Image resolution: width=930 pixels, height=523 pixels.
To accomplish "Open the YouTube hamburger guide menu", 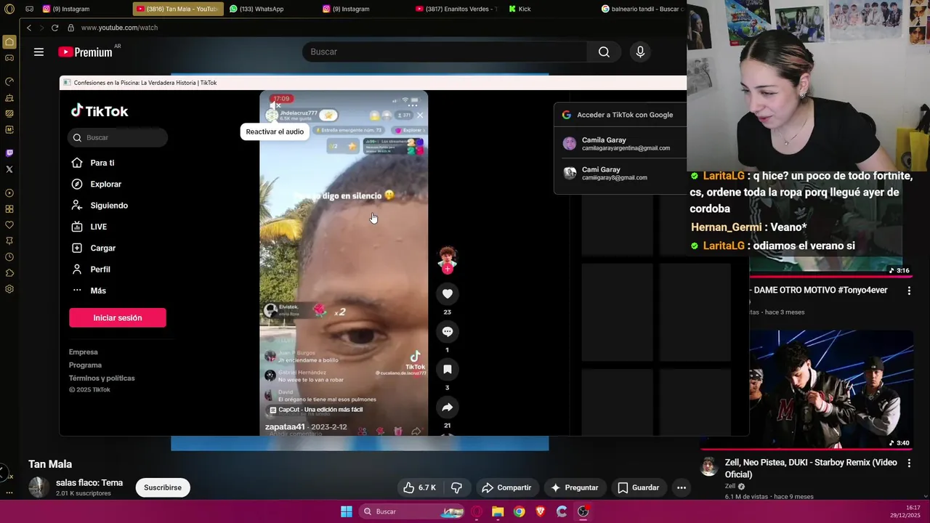I will click(39, 52).
